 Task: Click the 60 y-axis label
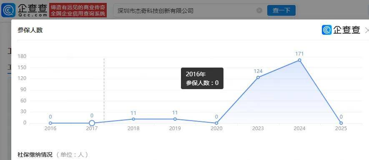tap(23, 101)
